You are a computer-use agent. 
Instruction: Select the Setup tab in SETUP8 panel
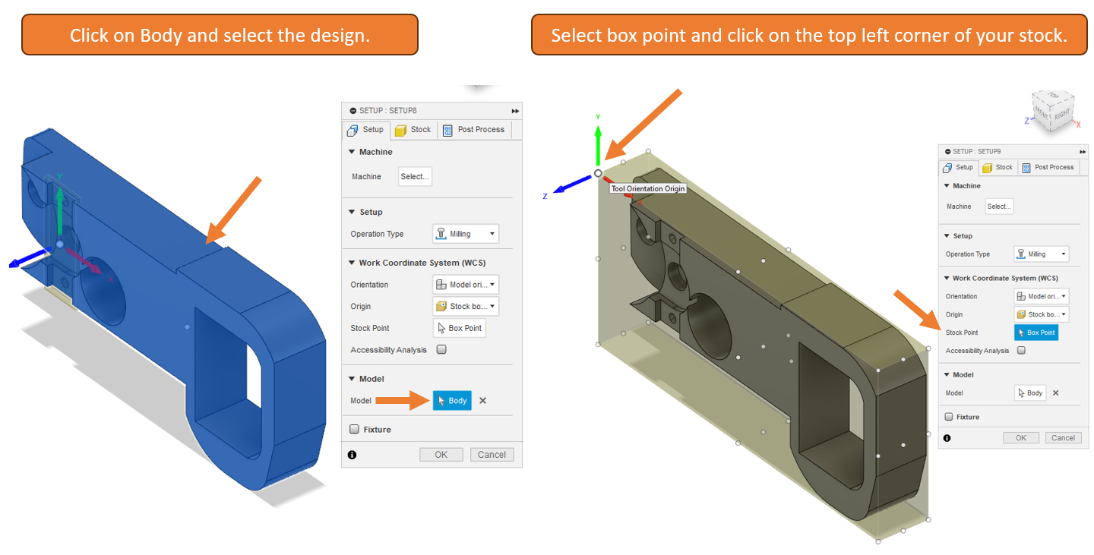pyautogui.click(x=366, y=130)
